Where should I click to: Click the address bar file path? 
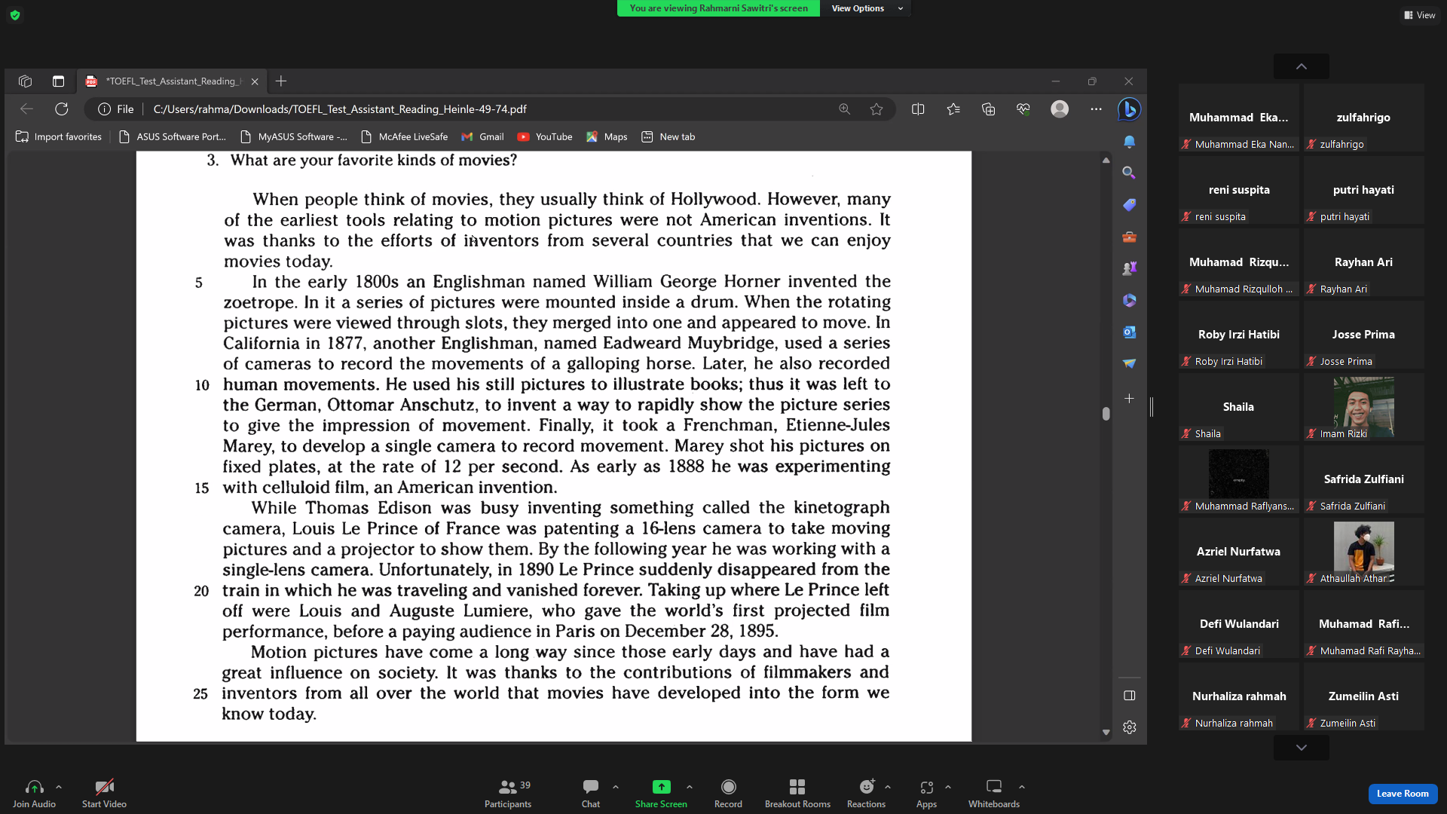coord(340,109)
